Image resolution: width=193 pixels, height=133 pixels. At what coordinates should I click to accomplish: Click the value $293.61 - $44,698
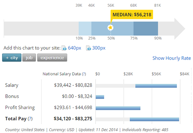[73, 108]
